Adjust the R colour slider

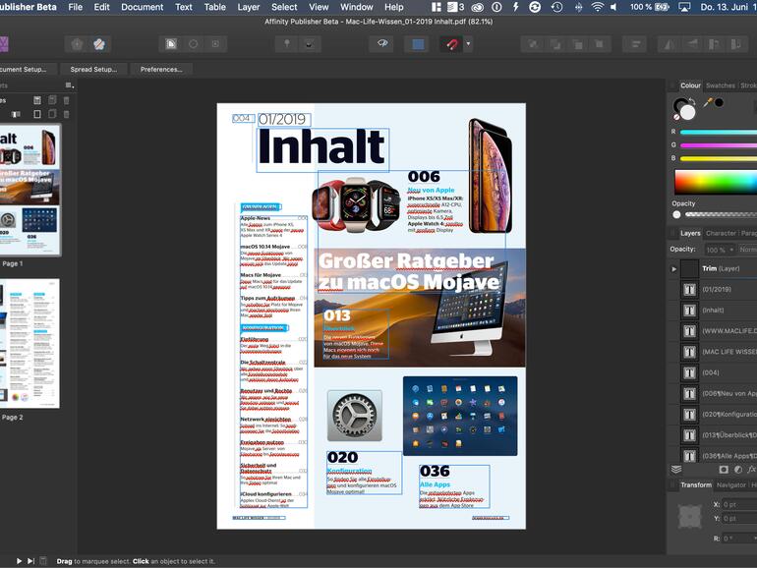(x=719, y=132)
